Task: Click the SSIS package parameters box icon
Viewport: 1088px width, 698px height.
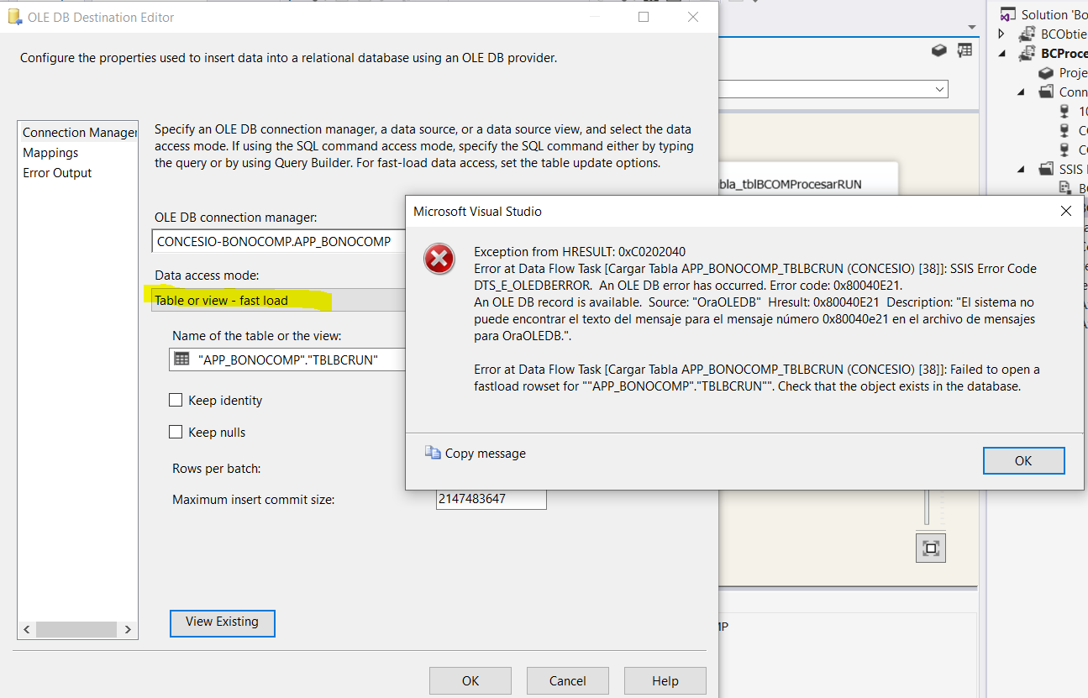Action: [939, 51]
